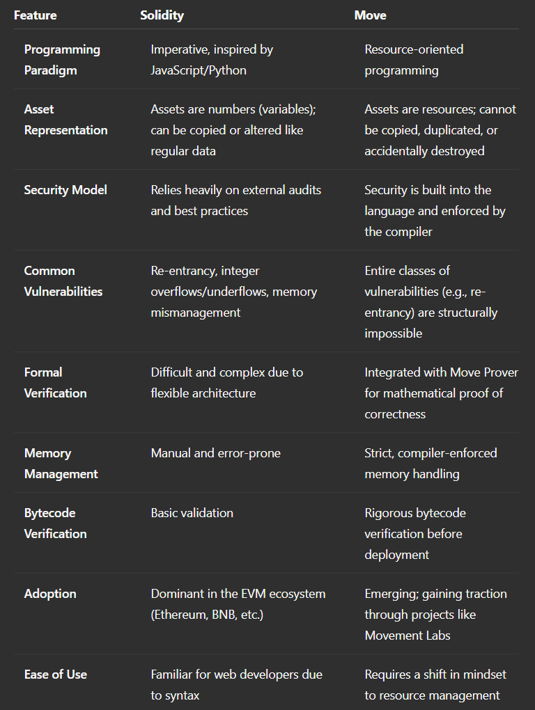535x710 pixels.
Task: Click the Ease of Use row label
Action: click(x=55, y=674)
